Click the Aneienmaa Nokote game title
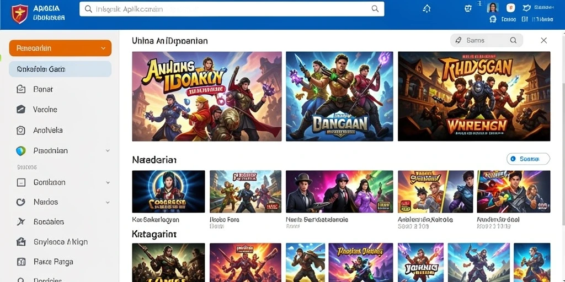The image size is (565, 282). click(425, 219)
